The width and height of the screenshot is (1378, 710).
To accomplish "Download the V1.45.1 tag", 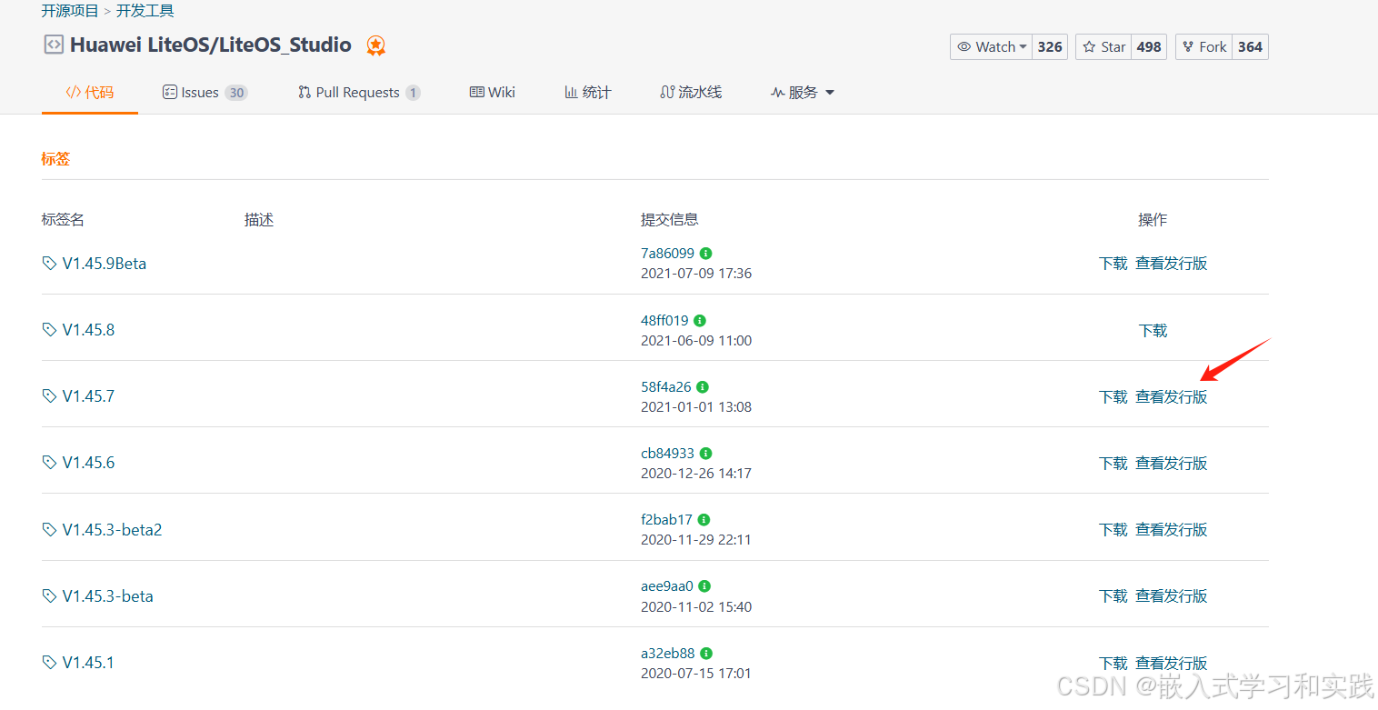I will 1113,664.
